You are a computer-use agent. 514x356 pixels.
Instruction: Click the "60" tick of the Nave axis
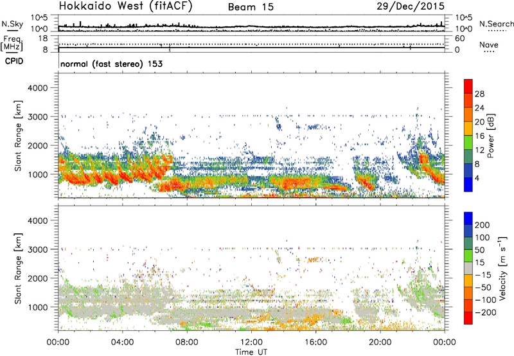459,39
